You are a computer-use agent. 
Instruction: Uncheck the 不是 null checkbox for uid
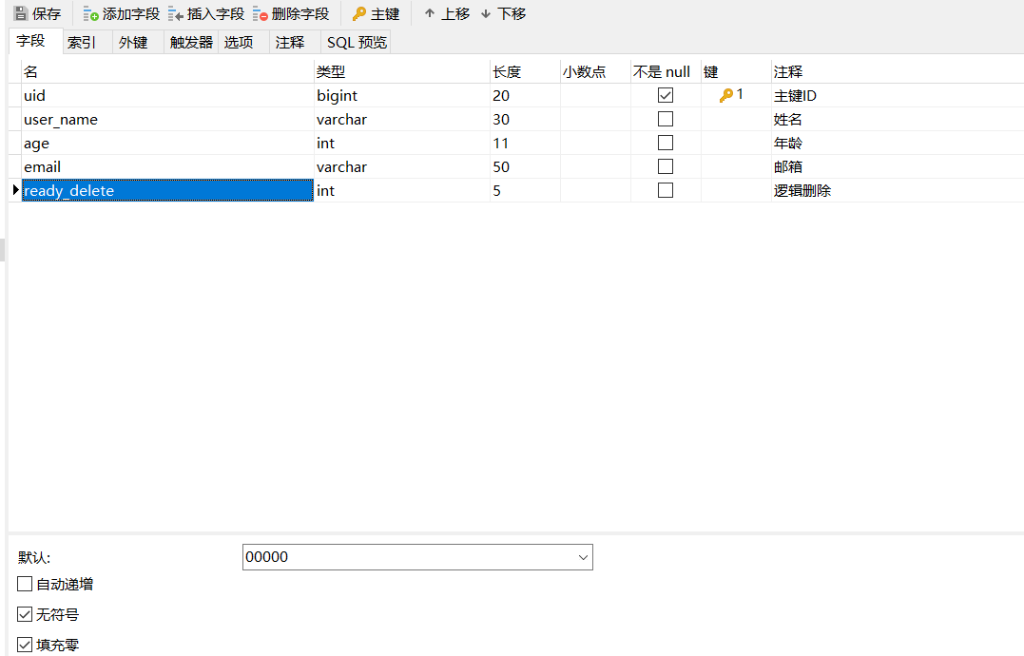pyautogui.click(x=665, y=94)
